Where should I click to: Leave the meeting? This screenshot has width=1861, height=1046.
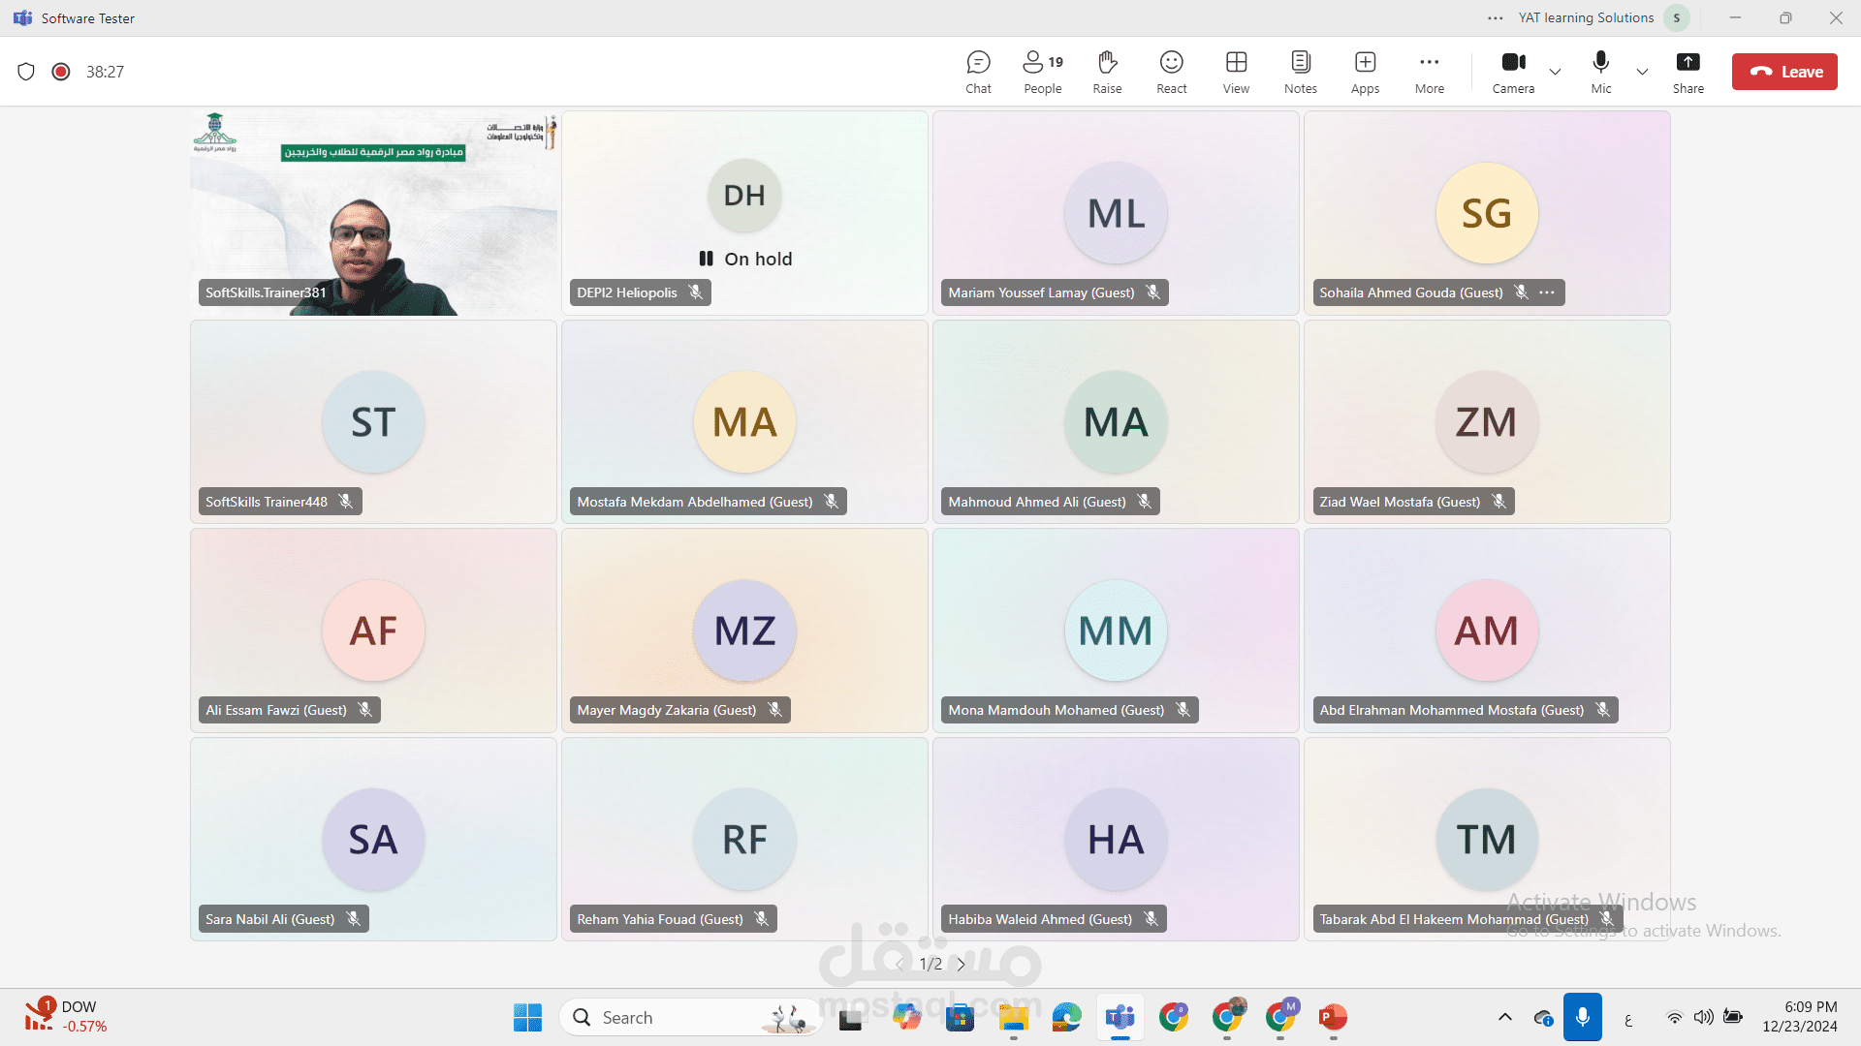tap(1784, 72)
